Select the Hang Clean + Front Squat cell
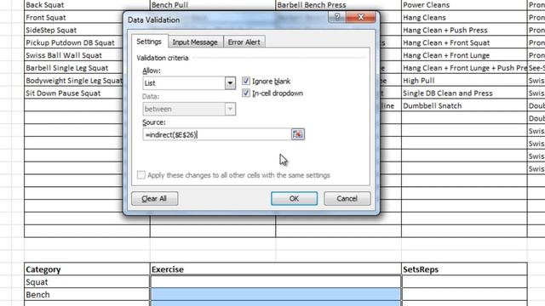The image size is (545, 306). pyautogui.click(x=464, y=42)
